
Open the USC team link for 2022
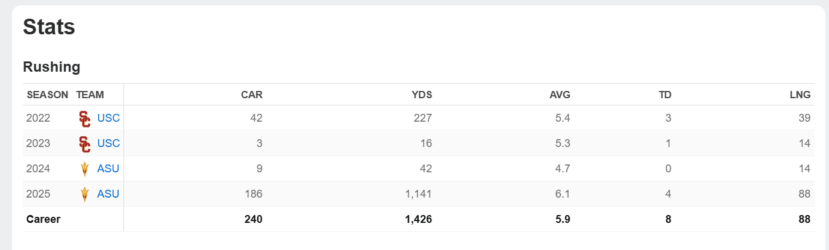108,118
